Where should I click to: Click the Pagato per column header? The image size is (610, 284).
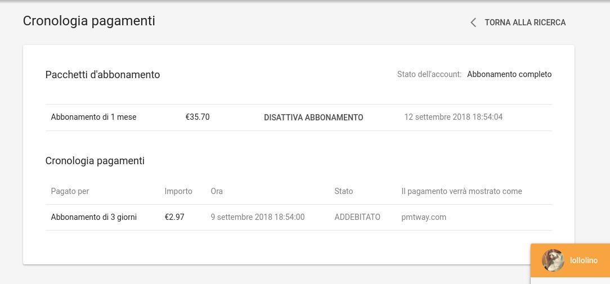click(x=70, y=191)
